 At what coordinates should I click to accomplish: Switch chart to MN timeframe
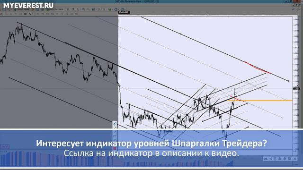click(x=76, y=14)
